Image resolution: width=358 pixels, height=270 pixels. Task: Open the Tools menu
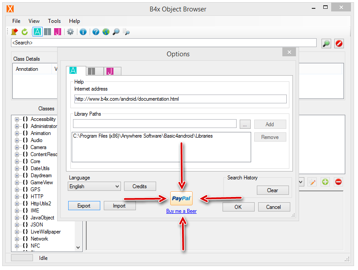click(x=55, y=21)
